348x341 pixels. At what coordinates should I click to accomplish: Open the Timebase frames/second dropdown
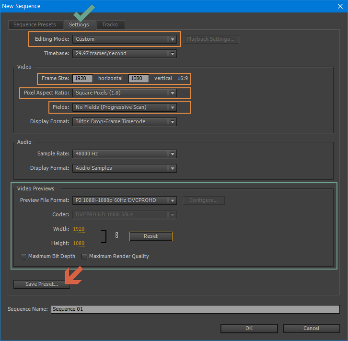coord(125,54)
